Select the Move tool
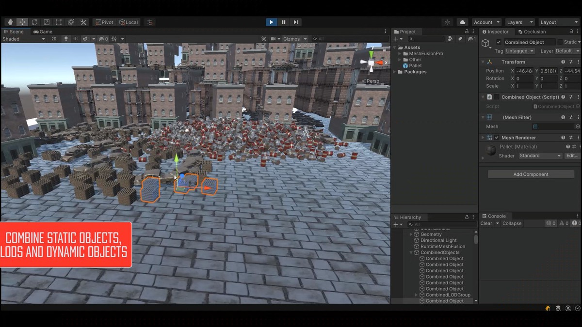Viewport: 582px width, 327px height. tap(22, 22)
